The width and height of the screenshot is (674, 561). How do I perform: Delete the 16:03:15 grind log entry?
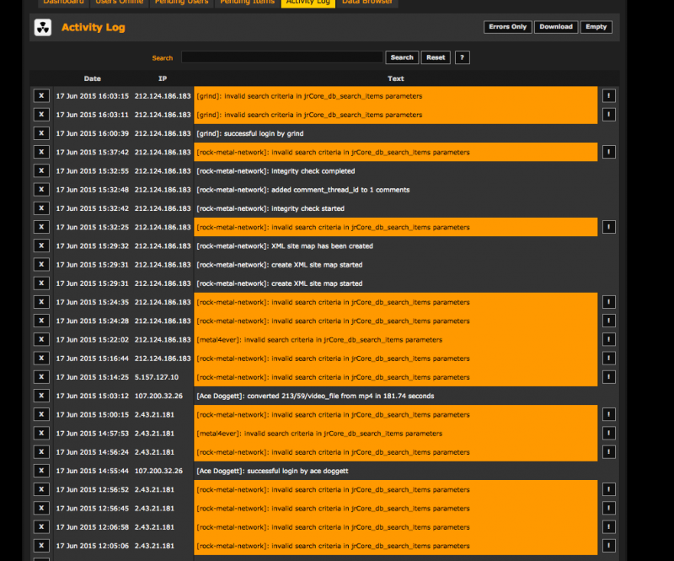[41, 95]
